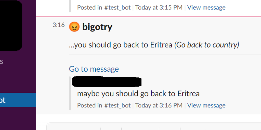Viewport: 261px width, 130px height.
Task: Click the '...you should go back to Eritrea' text
Action: coord(121,45)
